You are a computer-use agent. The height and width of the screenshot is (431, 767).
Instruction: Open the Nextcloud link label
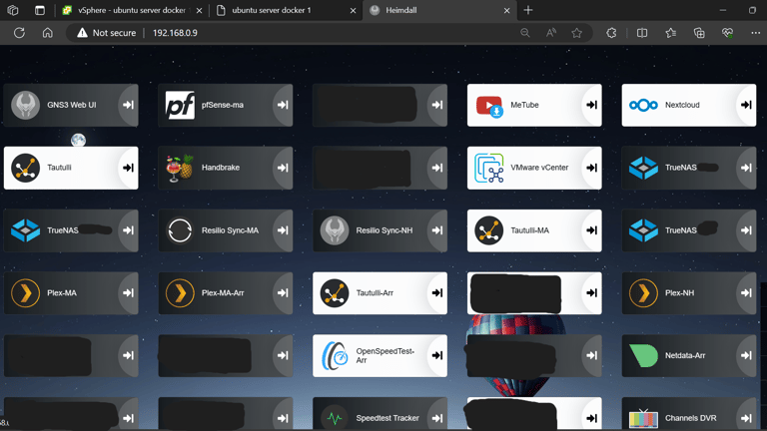[x=682, y=105]
